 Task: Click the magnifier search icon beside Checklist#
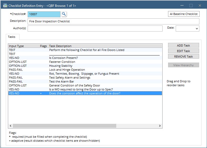click(64, 14)
